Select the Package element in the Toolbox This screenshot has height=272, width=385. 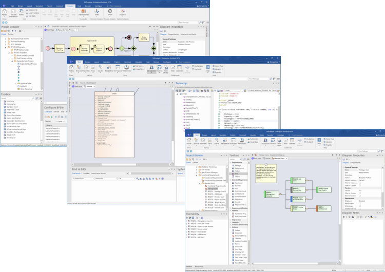237,165
